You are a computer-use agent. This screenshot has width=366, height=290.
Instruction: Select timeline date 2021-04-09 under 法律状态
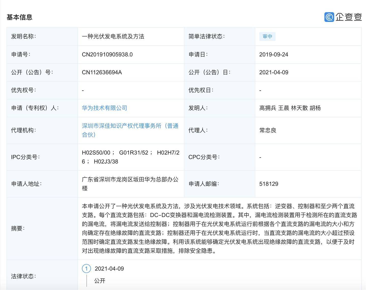coord(109,269)
